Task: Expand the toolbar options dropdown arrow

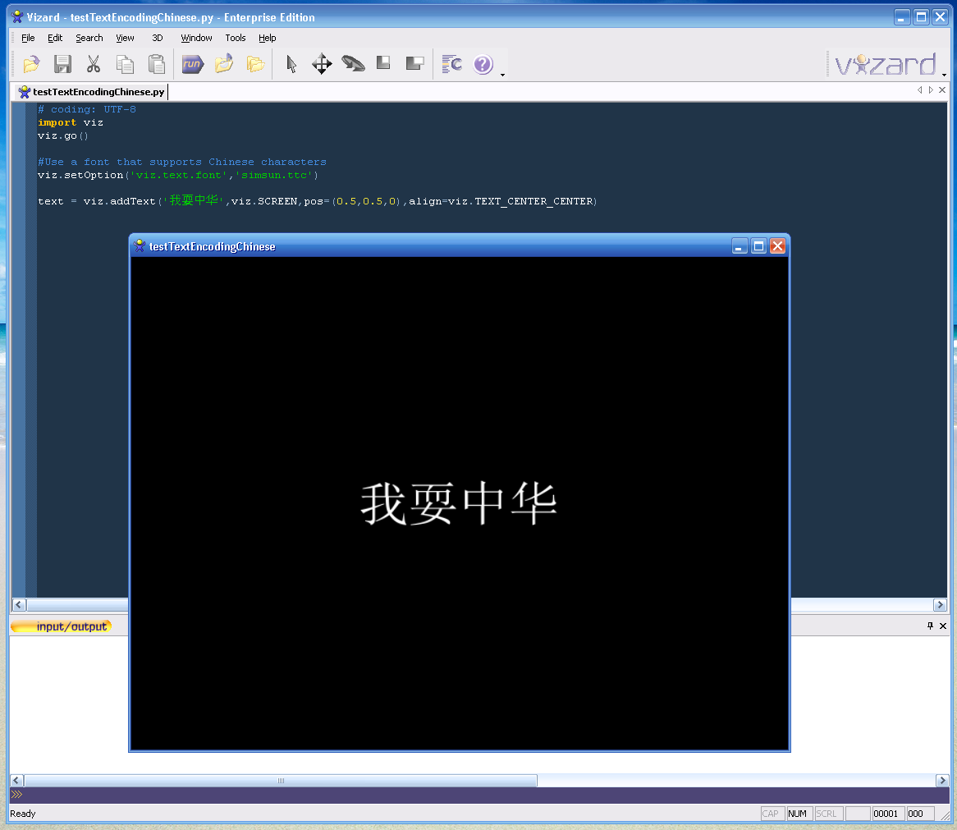Action: (x=502, y=75)
